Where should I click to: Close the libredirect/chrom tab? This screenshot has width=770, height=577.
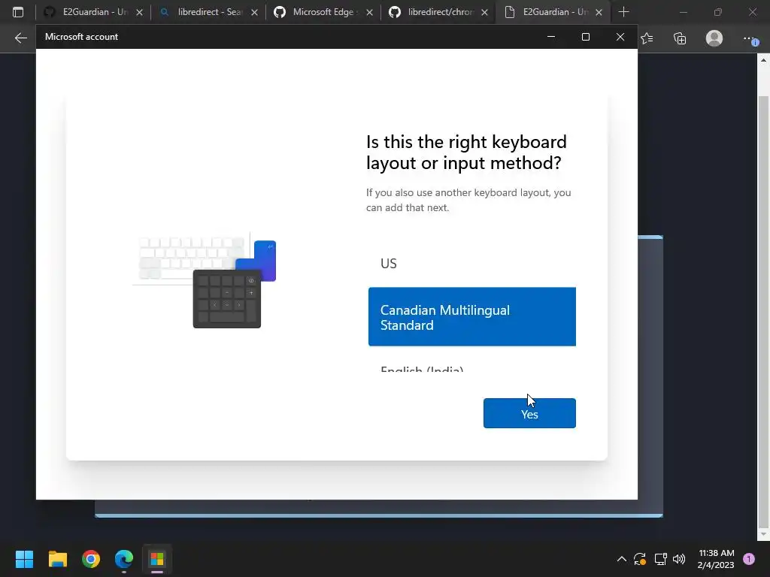pyautogui.click(x=485, y=13)
